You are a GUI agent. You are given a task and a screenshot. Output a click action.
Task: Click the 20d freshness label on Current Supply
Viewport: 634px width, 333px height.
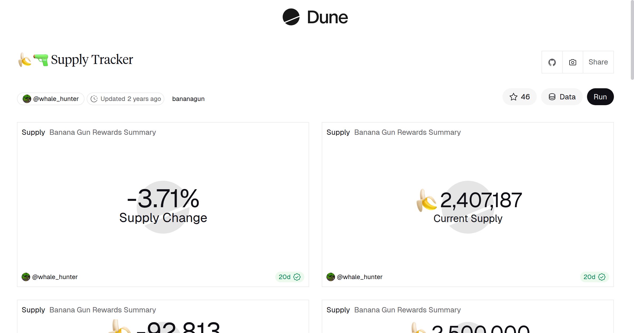[x=589, y=277]
